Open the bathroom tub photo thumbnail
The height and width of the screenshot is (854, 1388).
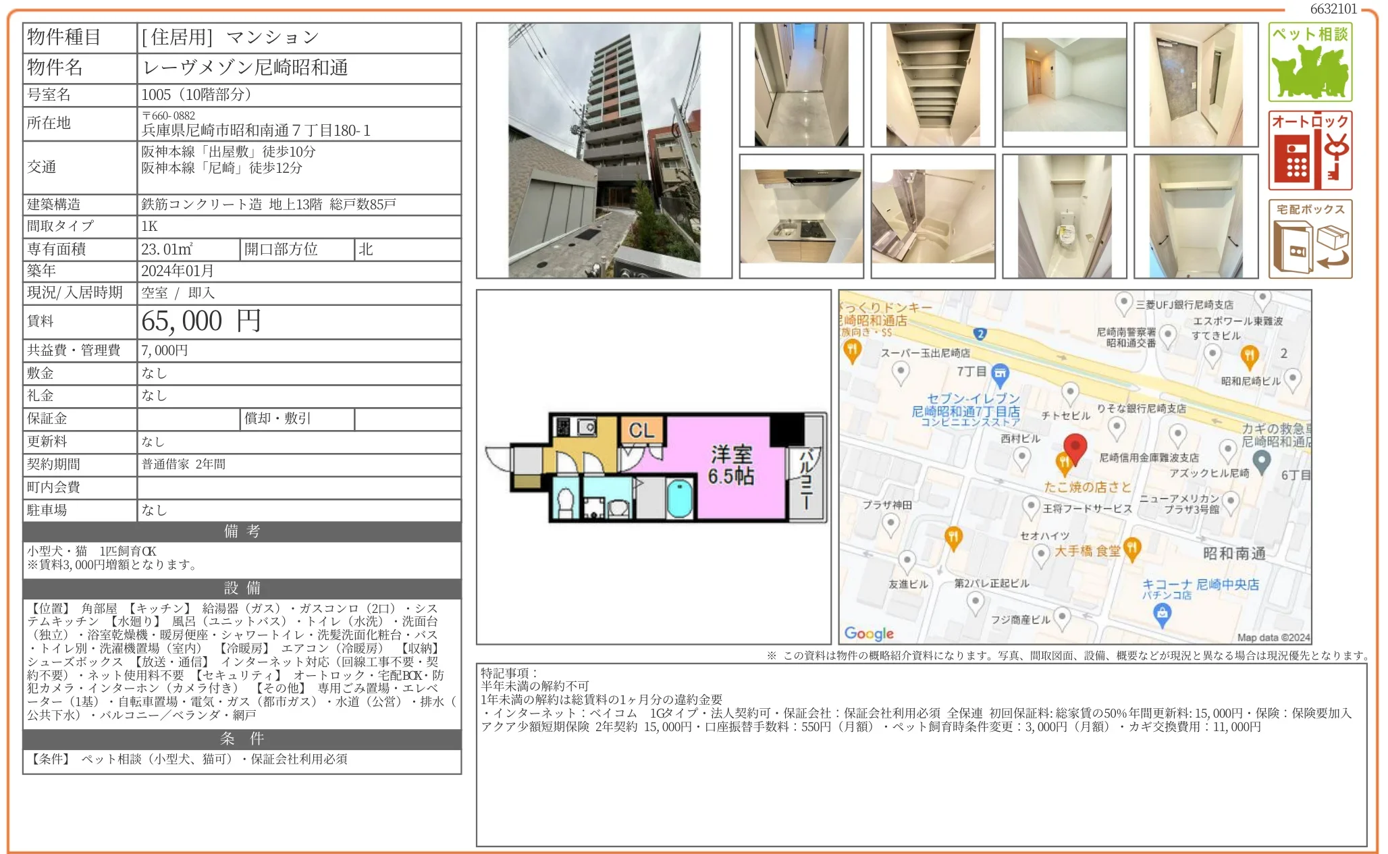(x=932, y=216)
